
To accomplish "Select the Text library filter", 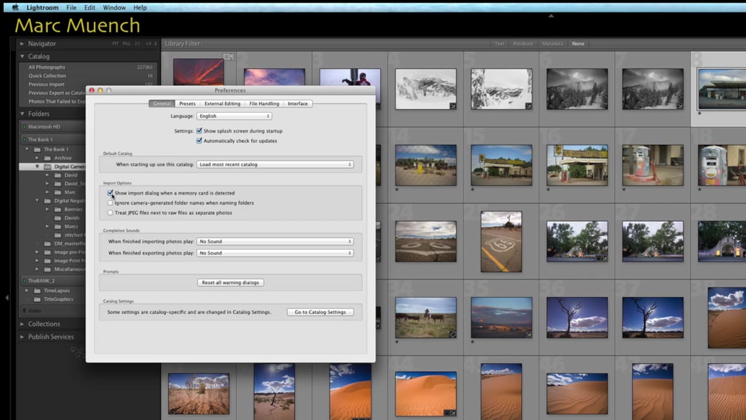I will [x=499, y=44].
